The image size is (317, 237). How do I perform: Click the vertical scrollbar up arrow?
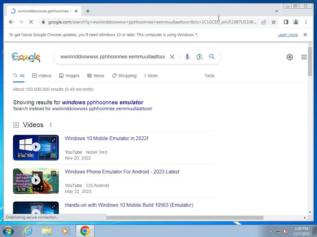[x=310, y=44]
